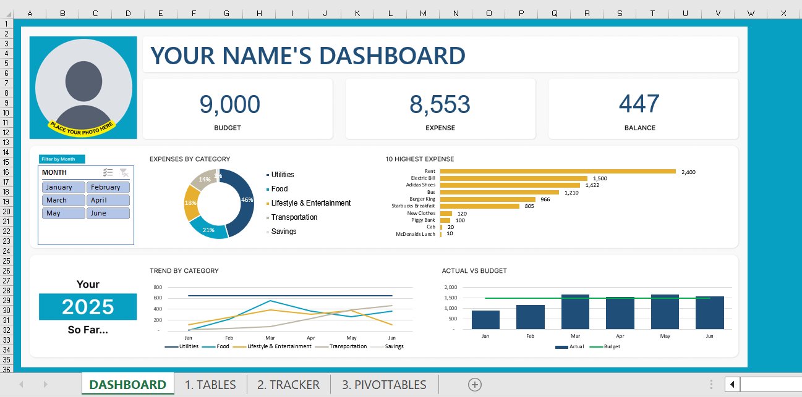Image resolution: width=802 pixels, height=397 pixels.
Task: Open the 2. TRACKER tab
Action: coord(288,384)
